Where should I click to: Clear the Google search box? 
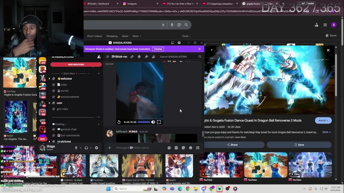[163, 25]
